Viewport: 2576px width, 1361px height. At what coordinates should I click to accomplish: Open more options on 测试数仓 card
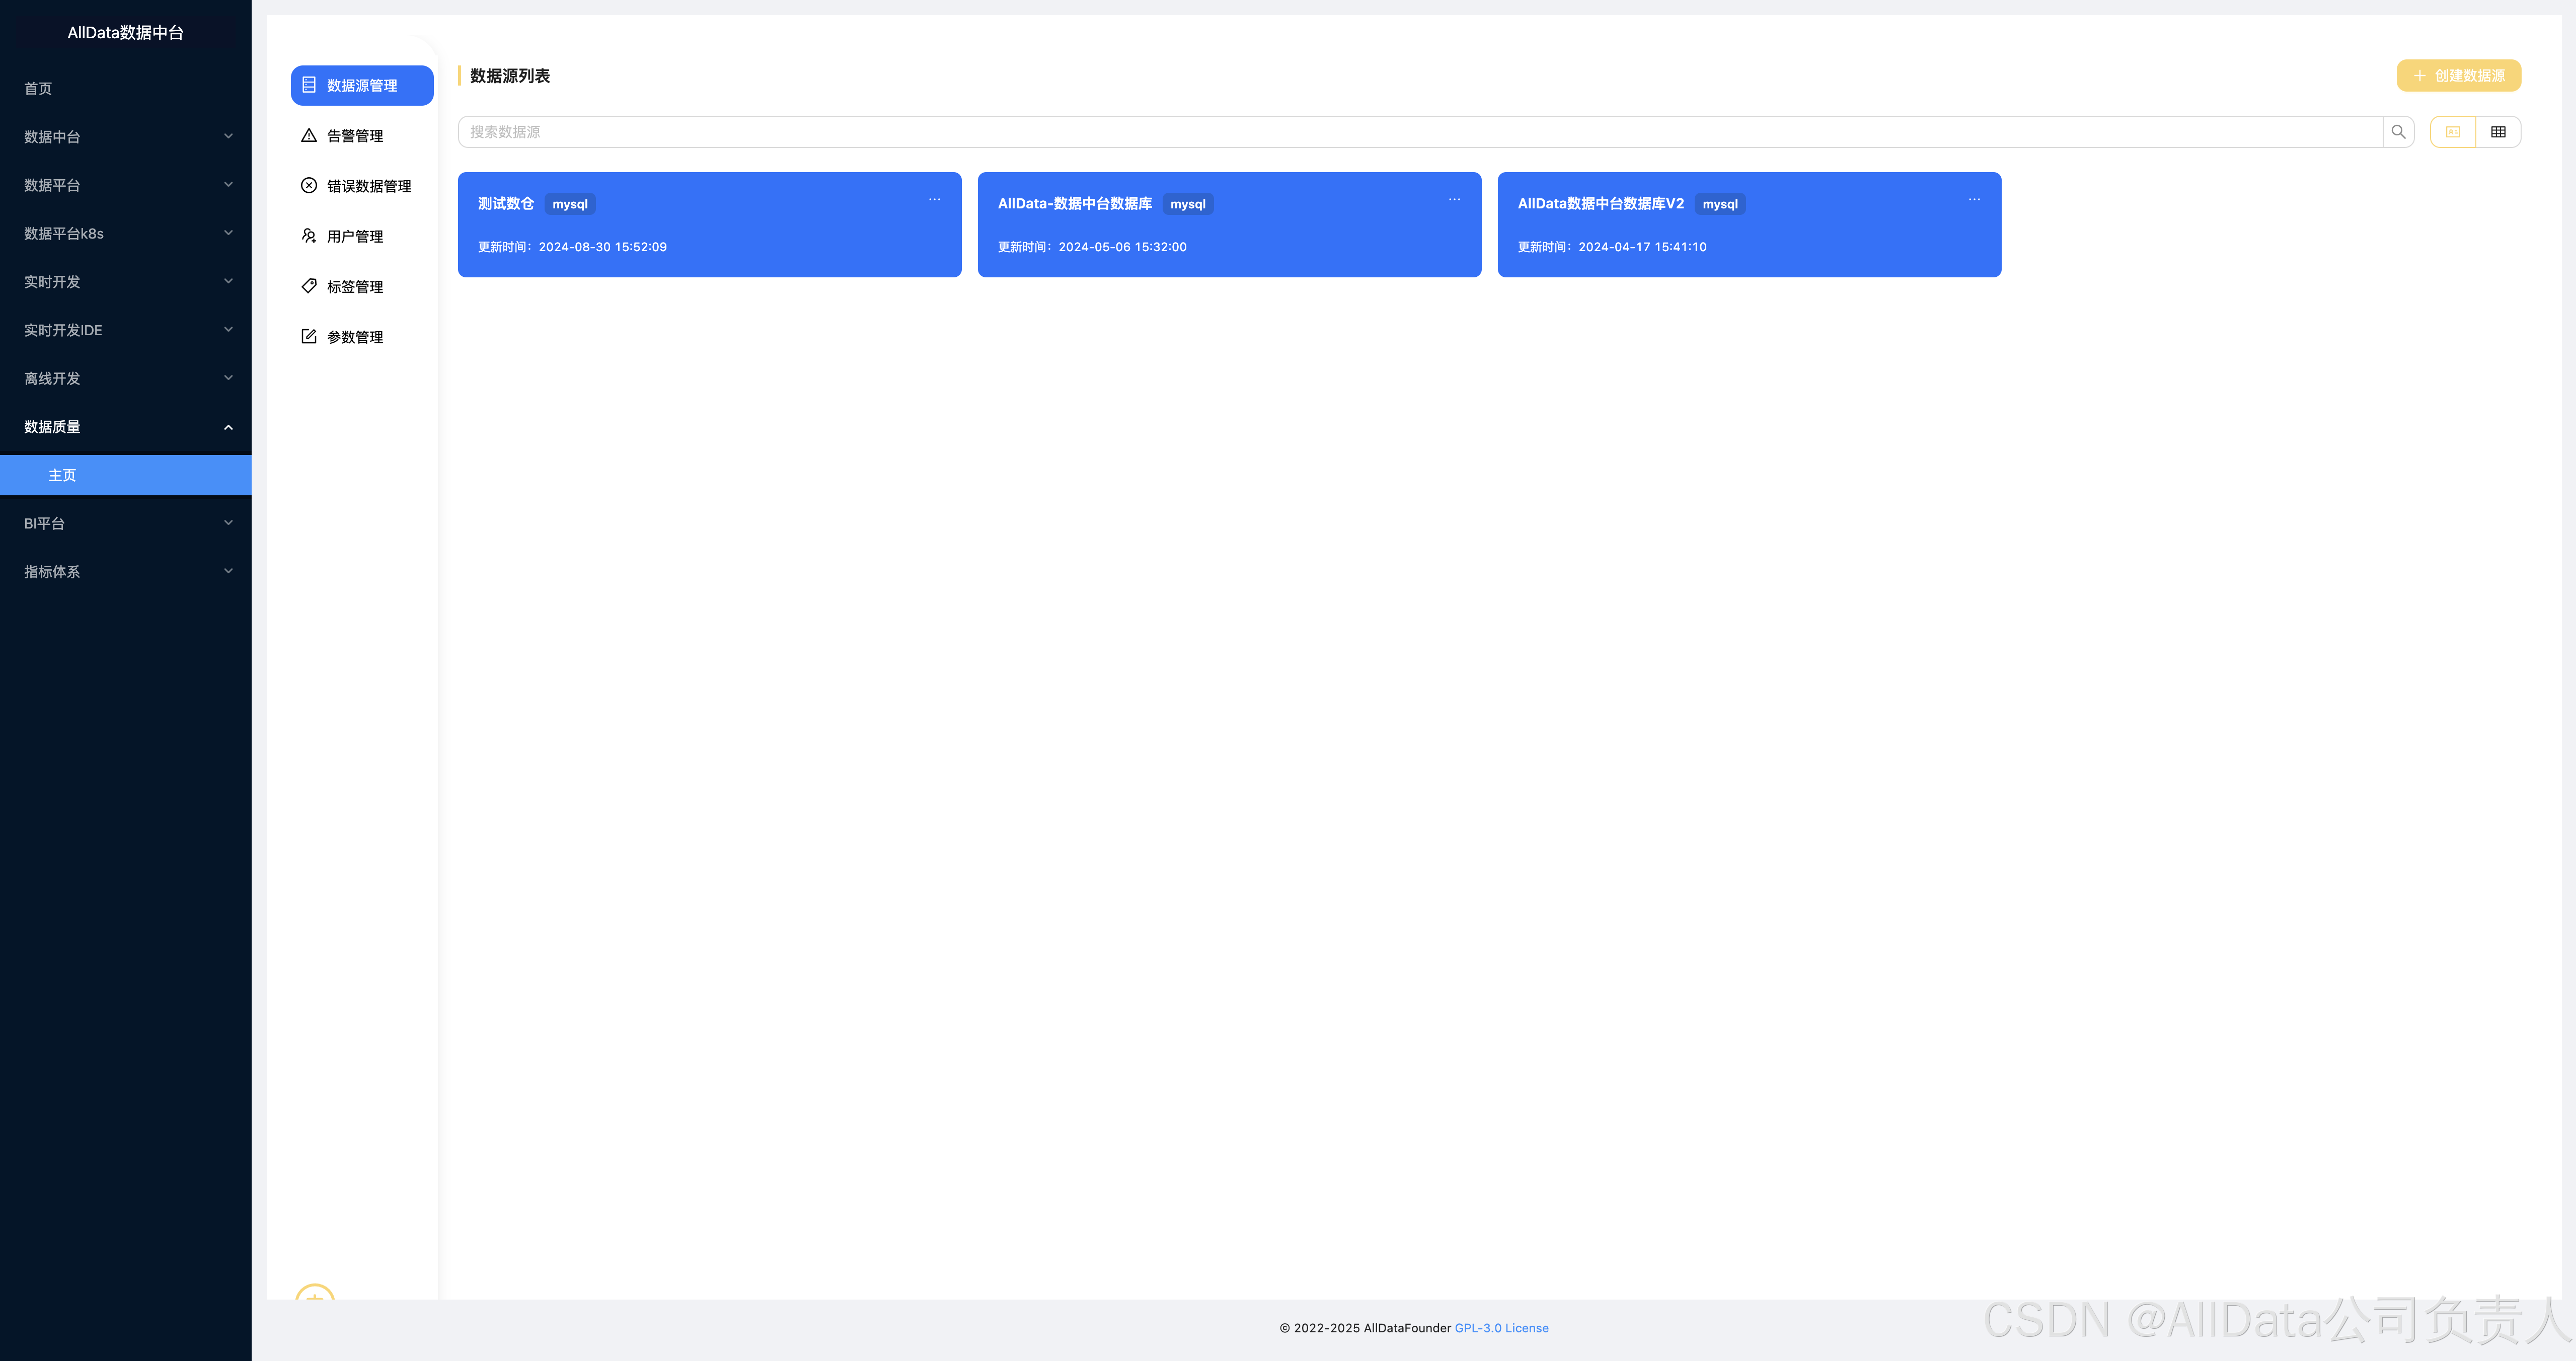point(934,200)
